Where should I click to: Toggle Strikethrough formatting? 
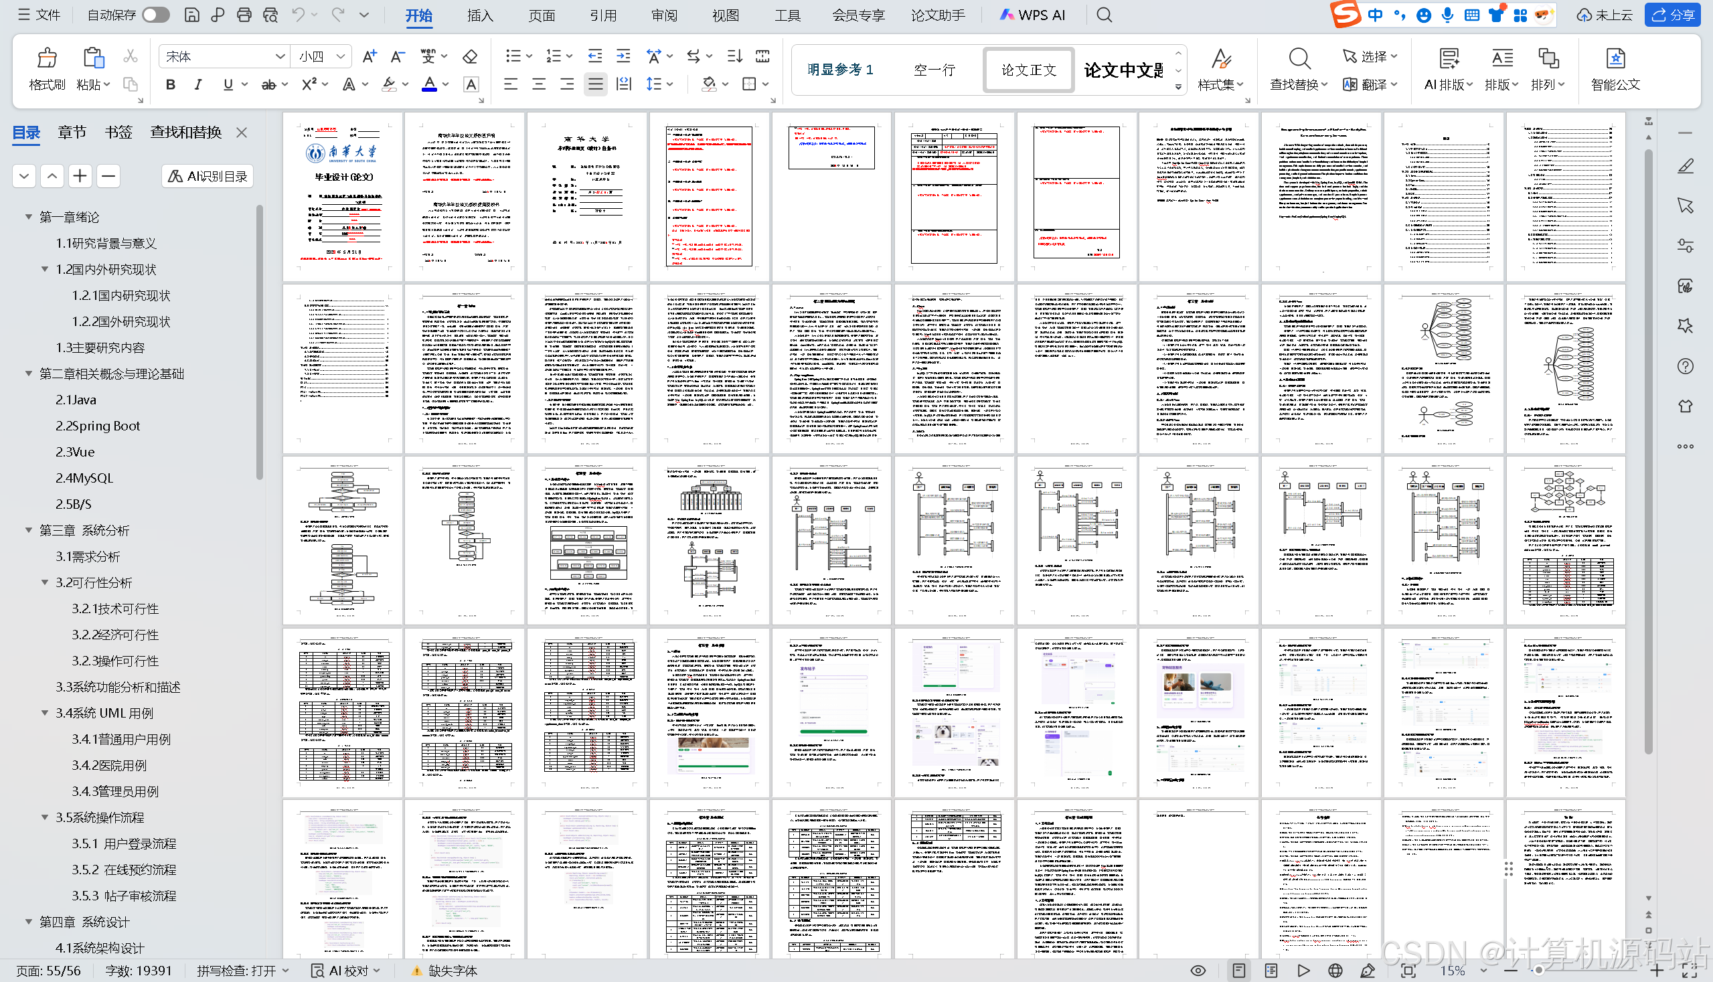(268, 84)
